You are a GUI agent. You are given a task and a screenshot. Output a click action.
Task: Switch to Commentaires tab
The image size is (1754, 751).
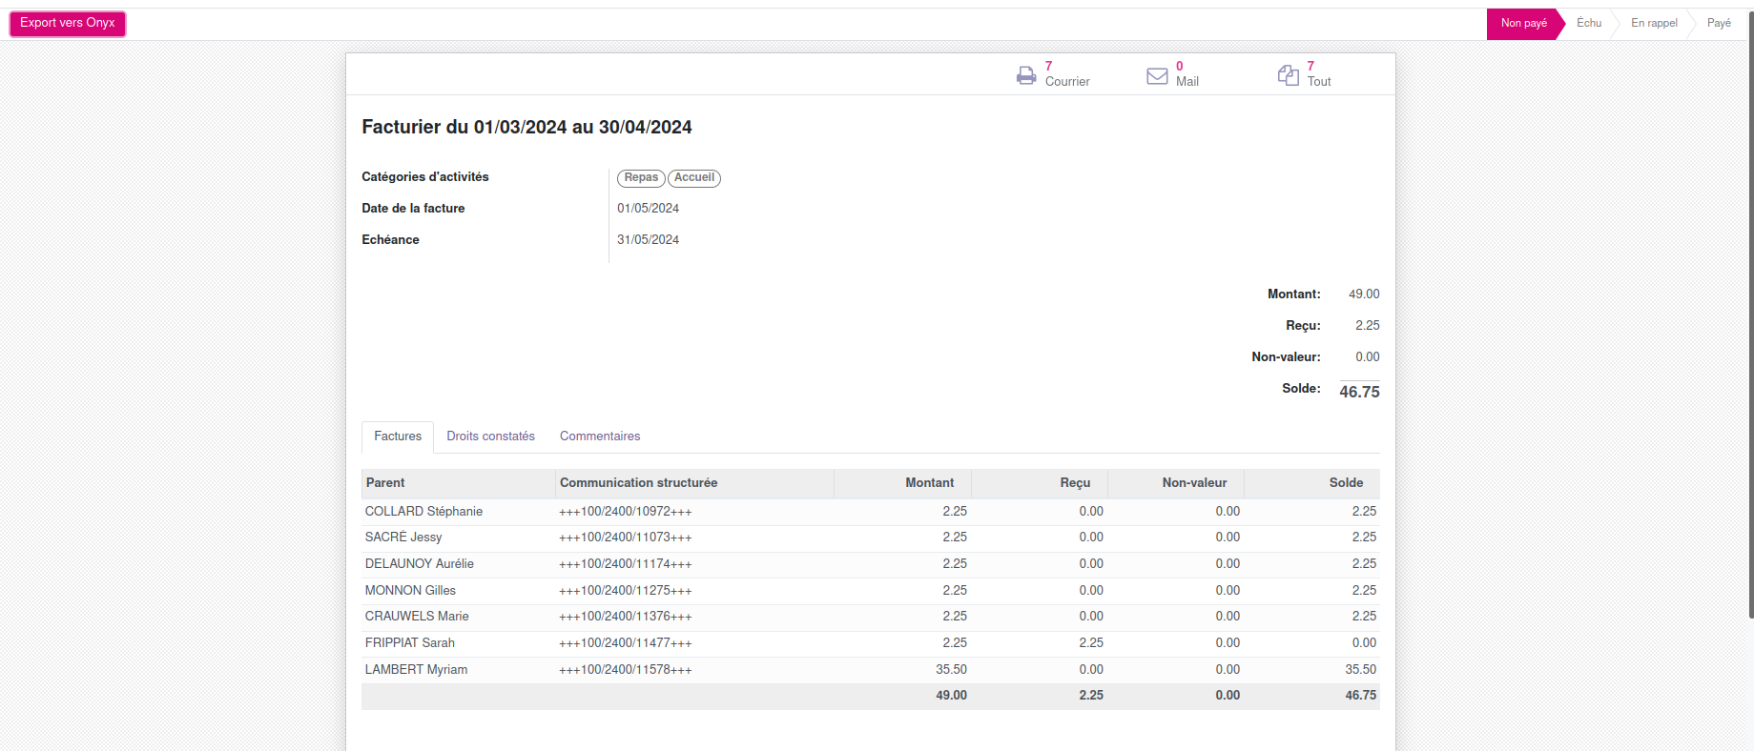pyautogui.click(x=600, y=436)
